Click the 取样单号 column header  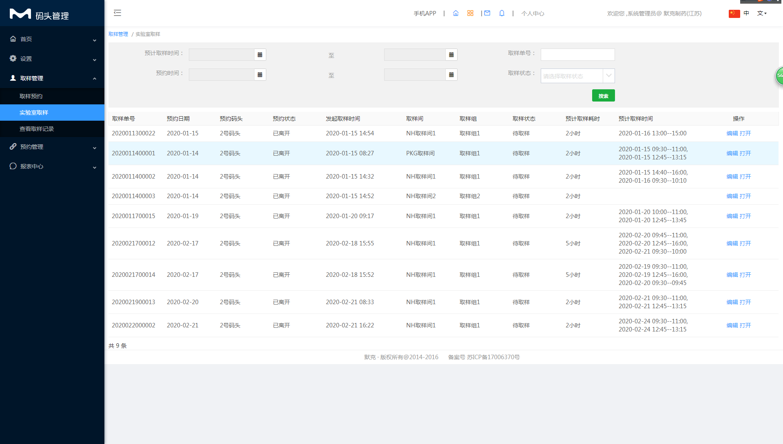click(124, 119)
